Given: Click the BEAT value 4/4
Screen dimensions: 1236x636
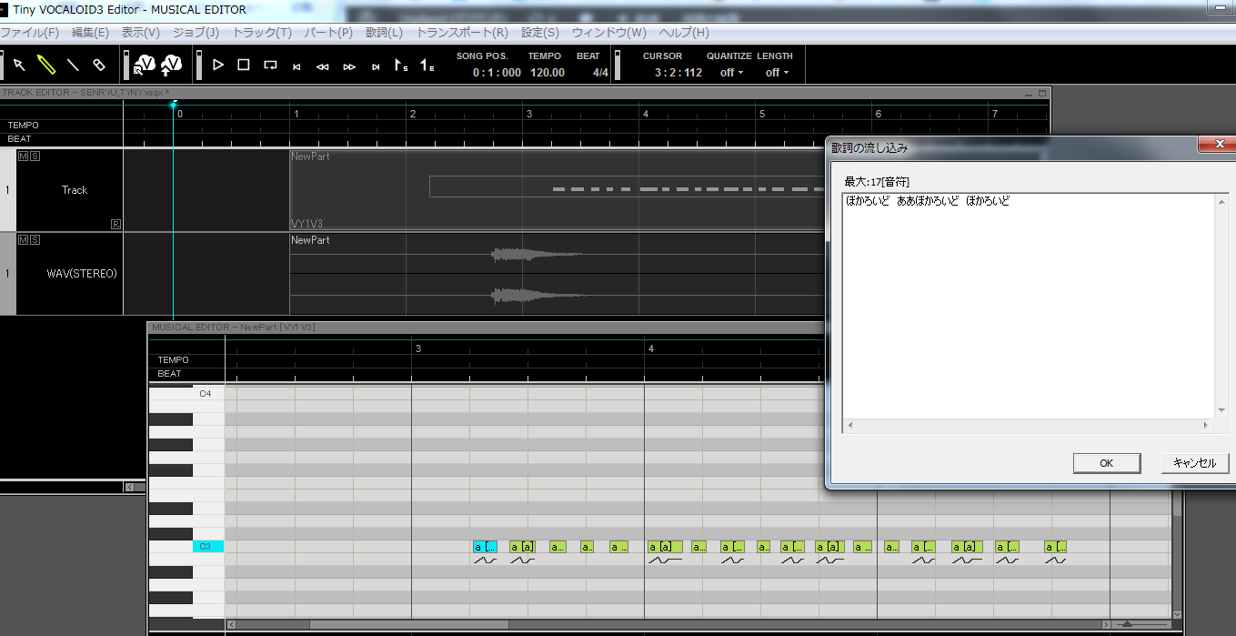Looking at the screenshot, I should (600, 73).
